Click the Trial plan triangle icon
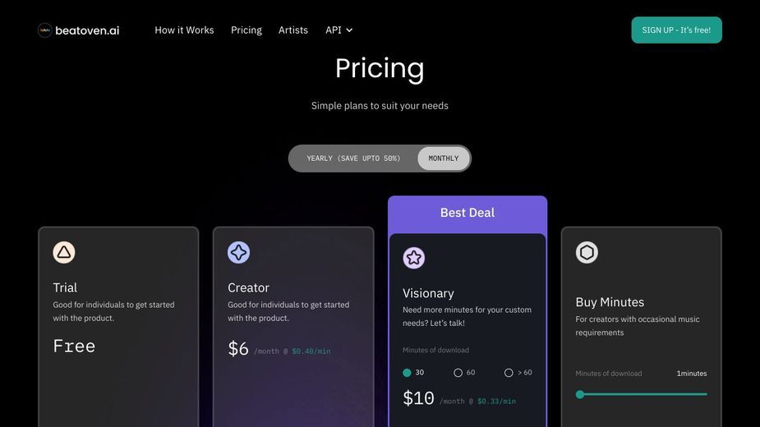Viewport: 760px width, 427px height. click(x=64, y=253)
